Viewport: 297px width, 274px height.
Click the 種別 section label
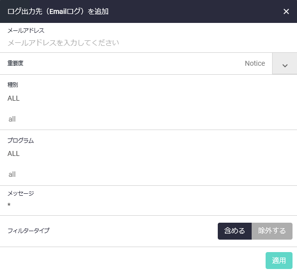coord(12,85)
